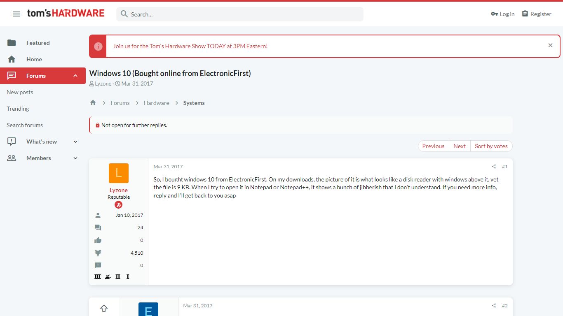Close the Tom's Hardware Show announcement banner
Viewport: 563px width, 316px height.
(x=550, y=46)
